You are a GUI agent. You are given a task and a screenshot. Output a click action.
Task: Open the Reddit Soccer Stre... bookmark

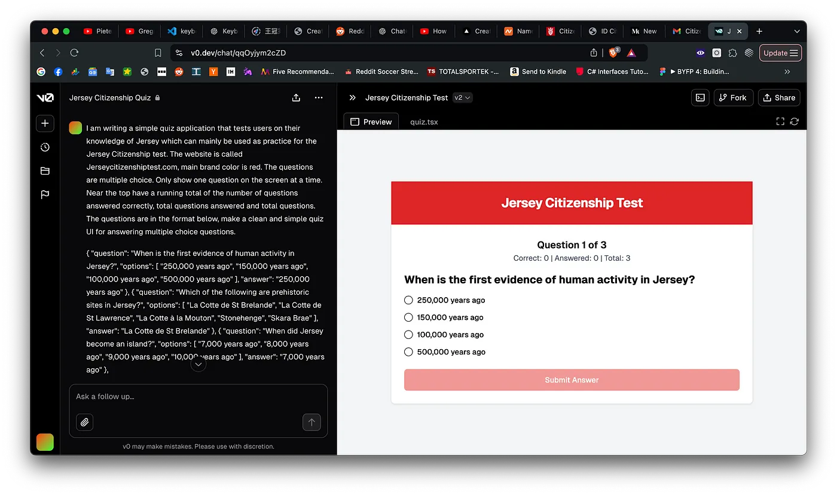pyautogui.click(x=381, y=71)
